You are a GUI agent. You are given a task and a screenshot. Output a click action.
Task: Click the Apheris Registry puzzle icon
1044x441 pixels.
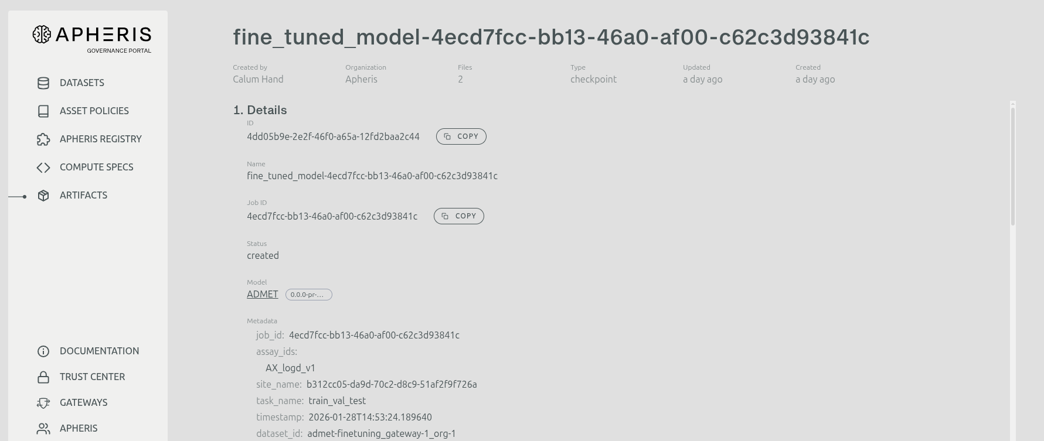coord(43,139)
